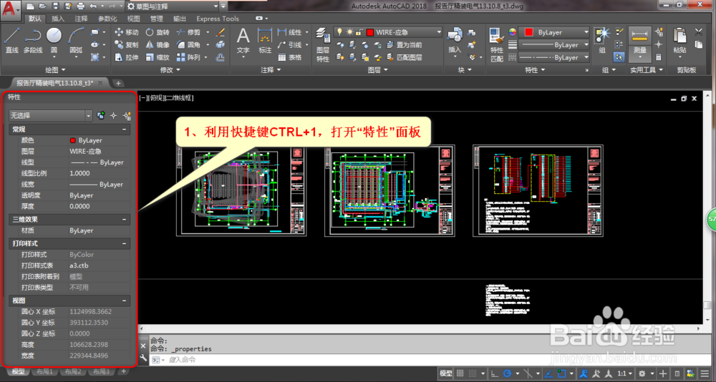The width and height of the screenshot is (716, 382).
Task: Select the Line (直线) drawing tool
Action: coord(12,40)
